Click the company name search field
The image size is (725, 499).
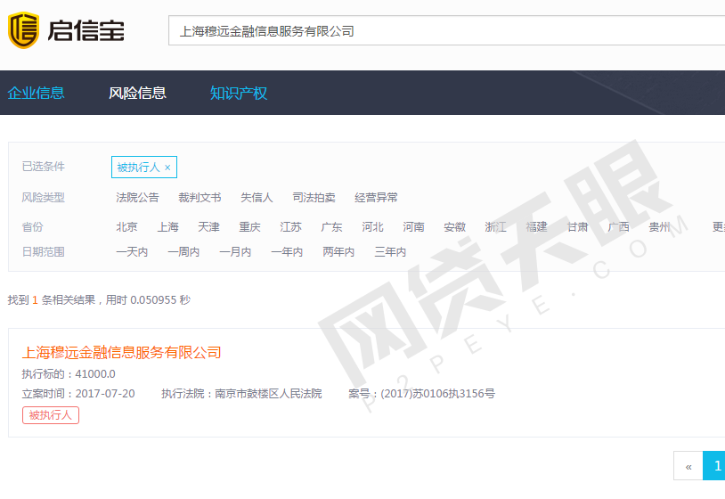445,30
